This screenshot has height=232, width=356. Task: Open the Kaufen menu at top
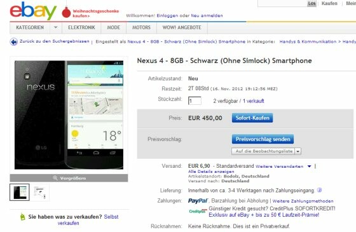click(329, 3)
